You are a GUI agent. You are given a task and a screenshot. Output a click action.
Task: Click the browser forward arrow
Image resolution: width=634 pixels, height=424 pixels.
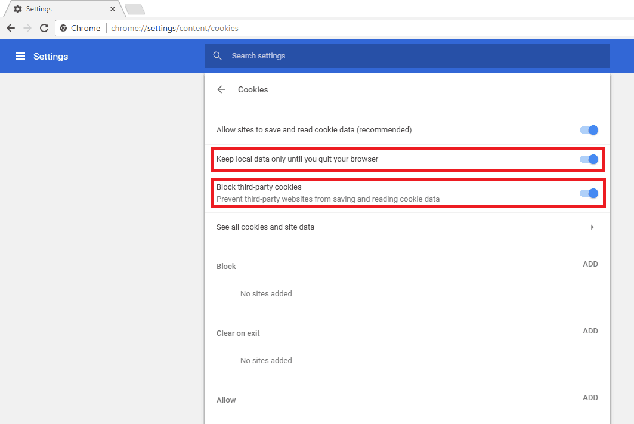tap(27, 28)
